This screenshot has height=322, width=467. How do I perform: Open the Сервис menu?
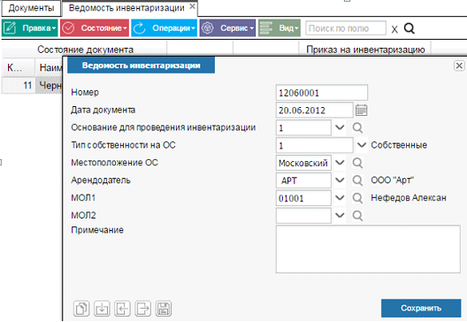[228, 28]
